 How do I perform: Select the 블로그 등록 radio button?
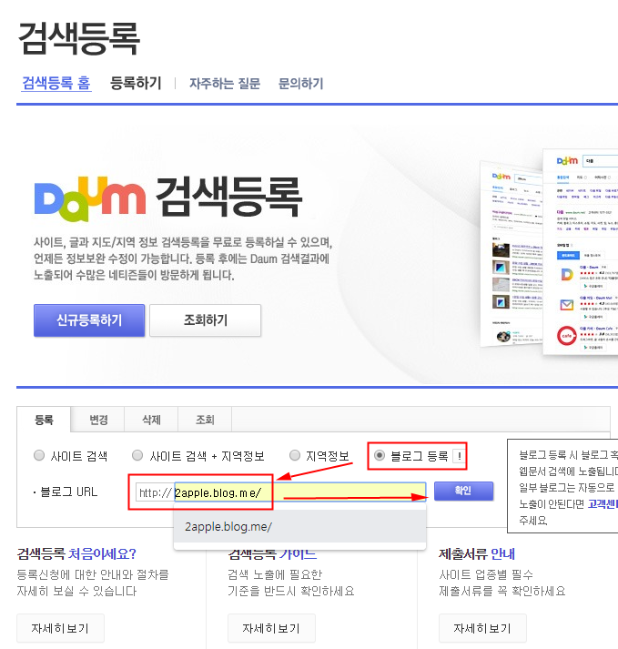380,456
